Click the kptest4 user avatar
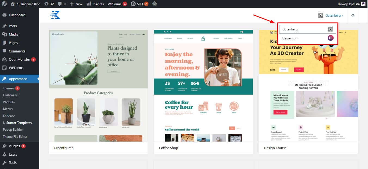 (x=363, y=4)
